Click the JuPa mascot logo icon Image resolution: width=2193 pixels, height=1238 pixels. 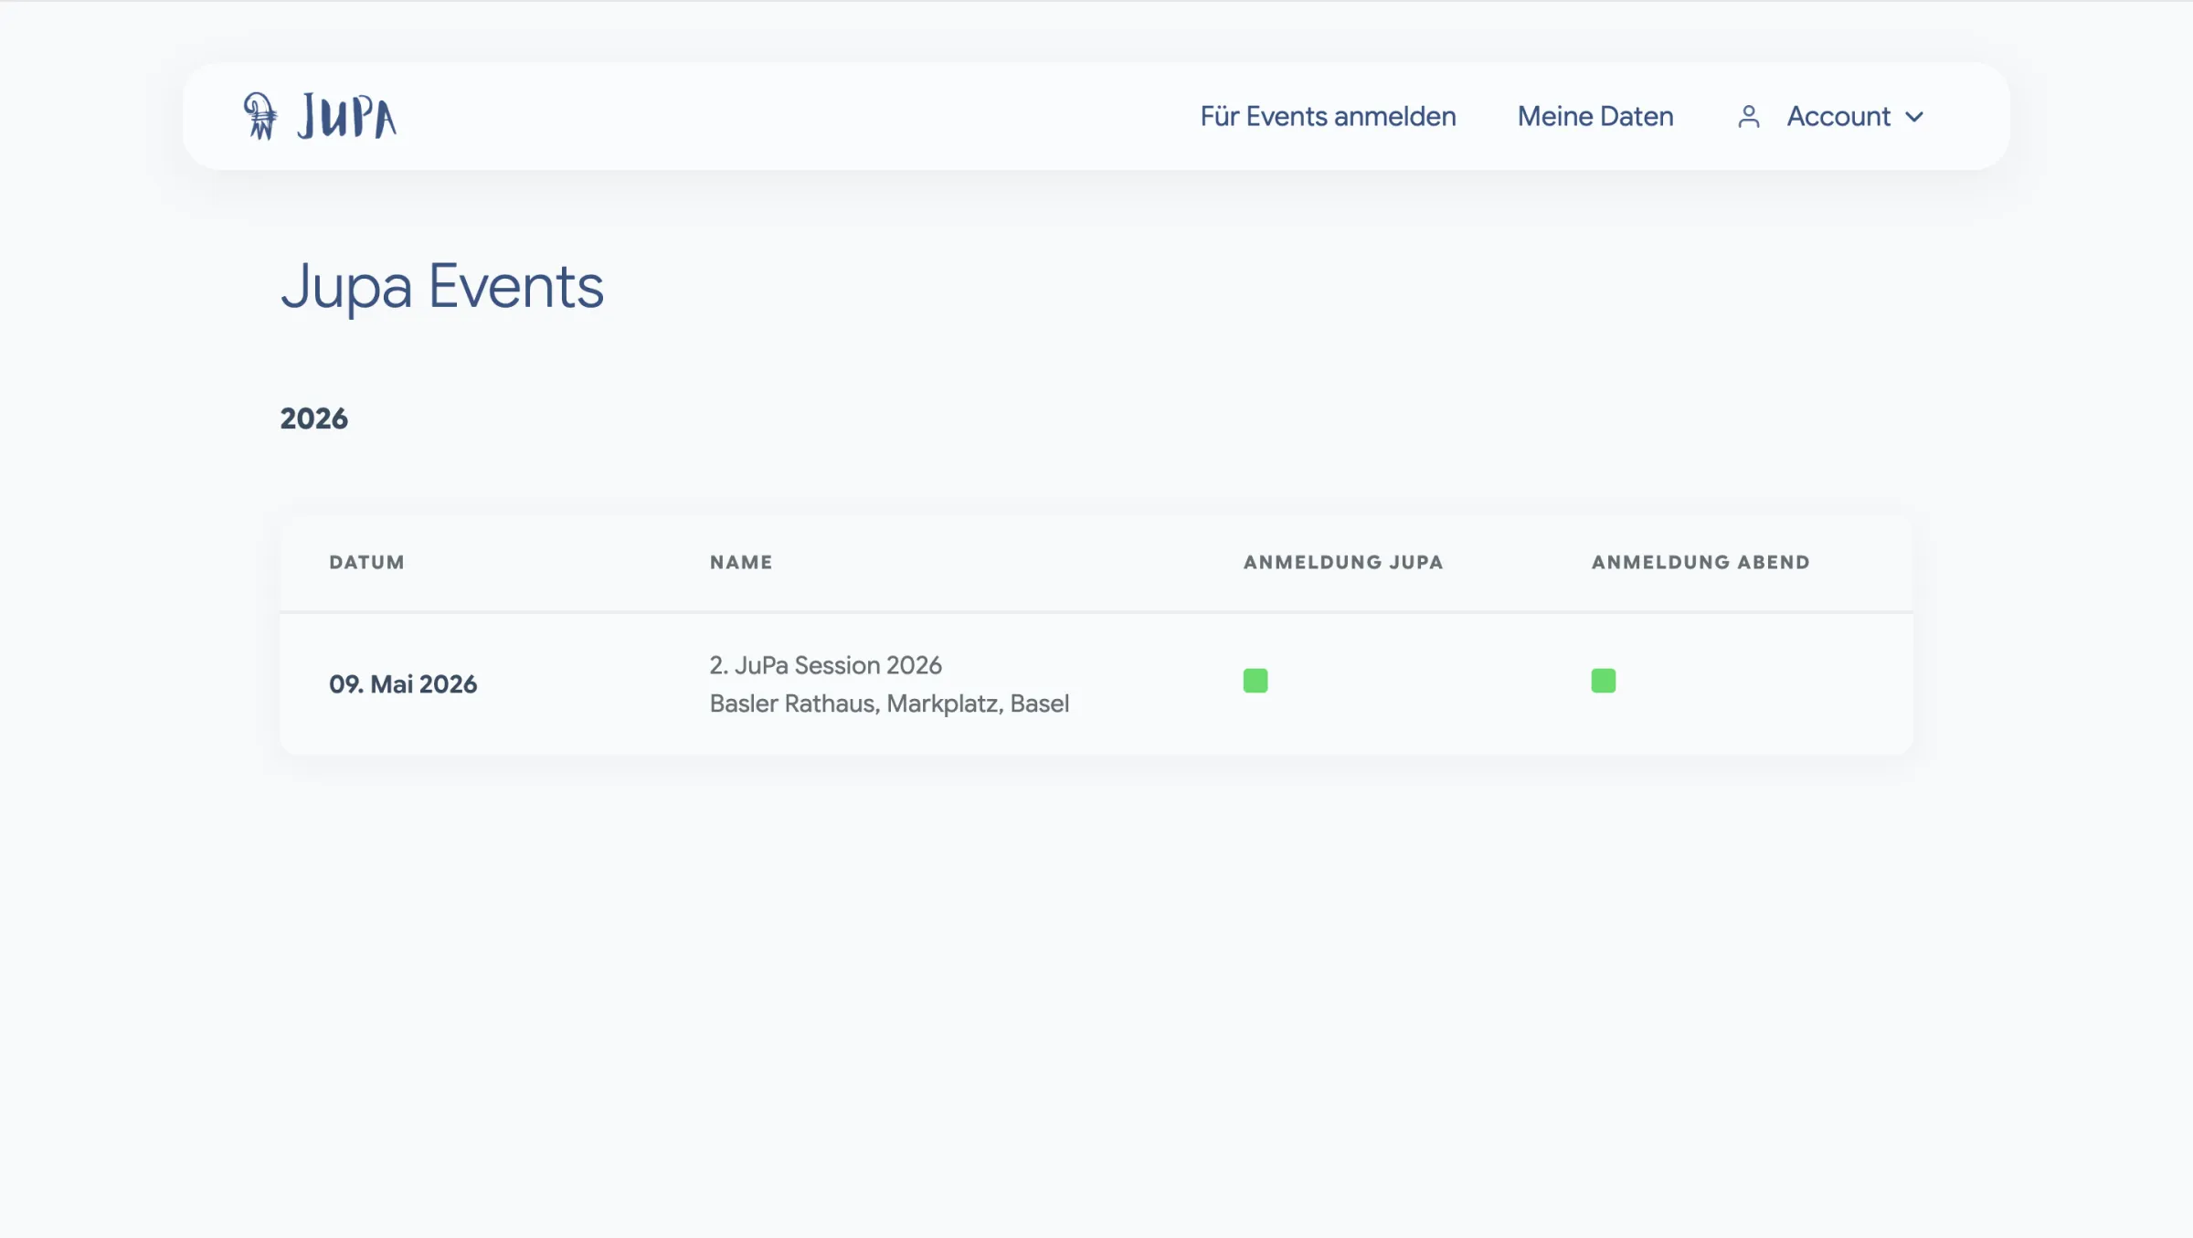tap(260, 116)
